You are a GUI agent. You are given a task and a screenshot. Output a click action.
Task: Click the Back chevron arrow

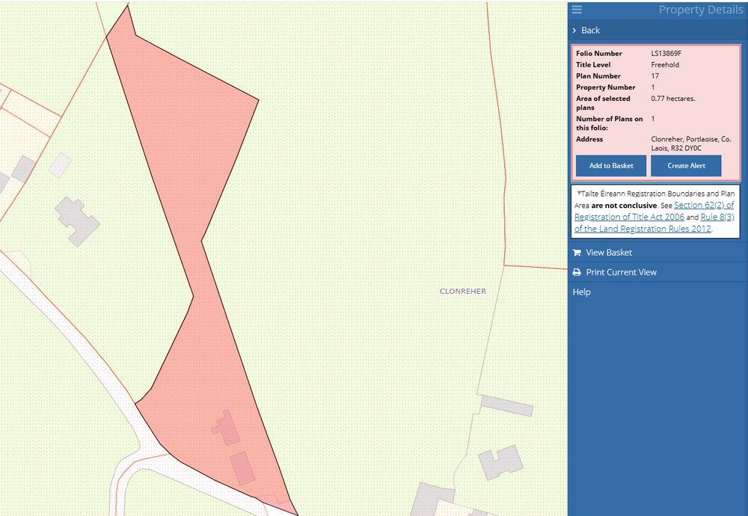(574, 31)
